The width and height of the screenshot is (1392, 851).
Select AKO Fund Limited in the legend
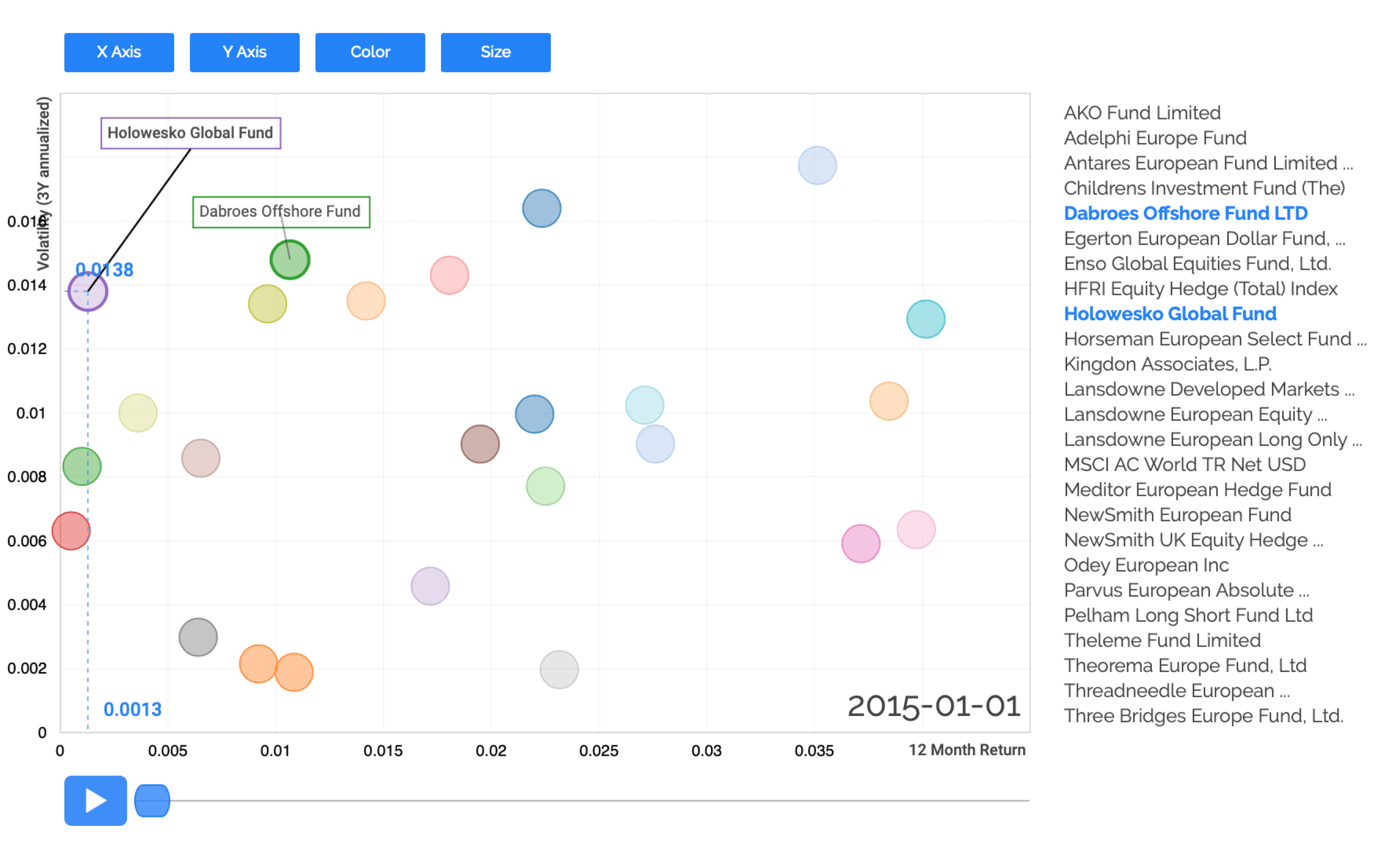(1142, 113)
